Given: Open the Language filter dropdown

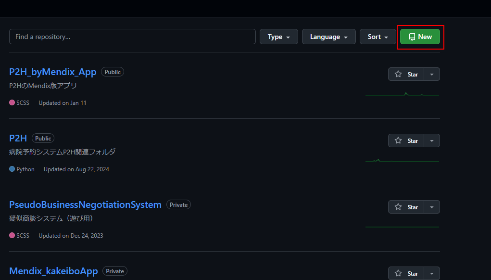Looking at the screenshot, I should (328, 37).
